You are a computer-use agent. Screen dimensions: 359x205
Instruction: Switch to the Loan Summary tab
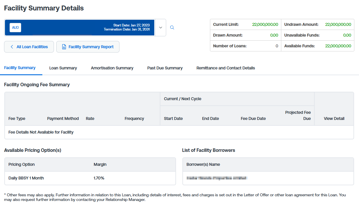63,68
